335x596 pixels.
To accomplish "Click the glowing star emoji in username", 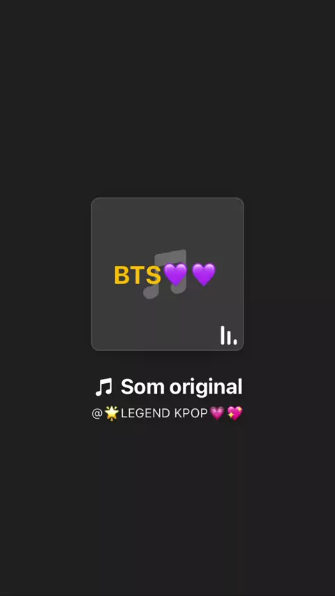I will click(112, 413).
